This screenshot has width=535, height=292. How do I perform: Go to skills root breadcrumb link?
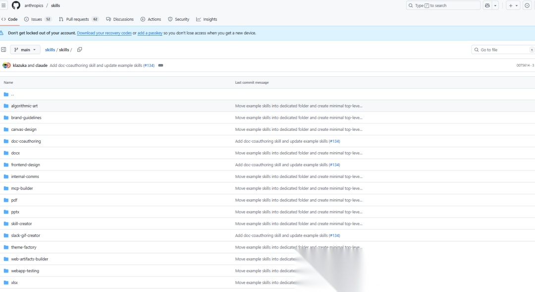pos(50,50)
